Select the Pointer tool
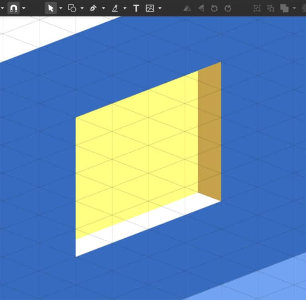Viewport: 306px width, 300px height. [51, 8]
